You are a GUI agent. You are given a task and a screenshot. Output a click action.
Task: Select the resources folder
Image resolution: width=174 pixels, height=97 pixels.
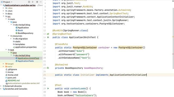coord(17,36)
